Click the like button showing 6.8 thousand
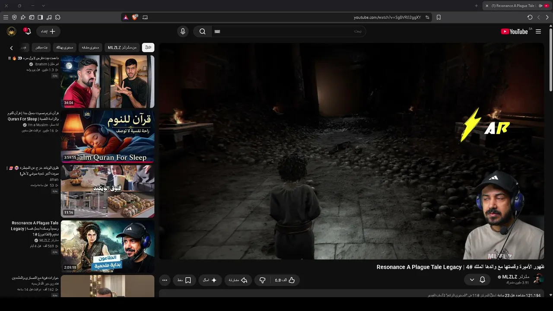The width and height of the screenshot is (553, 311). coord(285,280)
